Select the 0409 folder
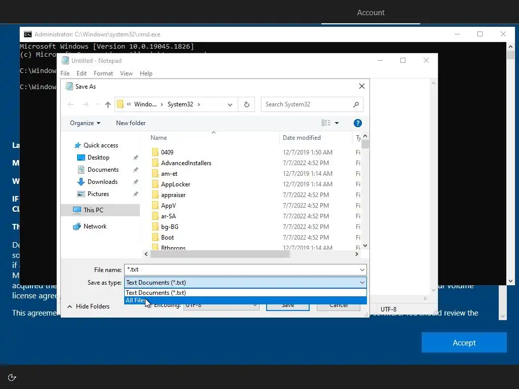This screenshot has height=389, width=519. (x=167, y=152)
